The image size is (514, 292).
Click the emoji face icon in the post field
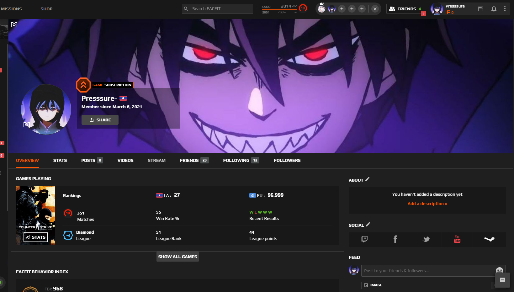(x=500, y=270)
